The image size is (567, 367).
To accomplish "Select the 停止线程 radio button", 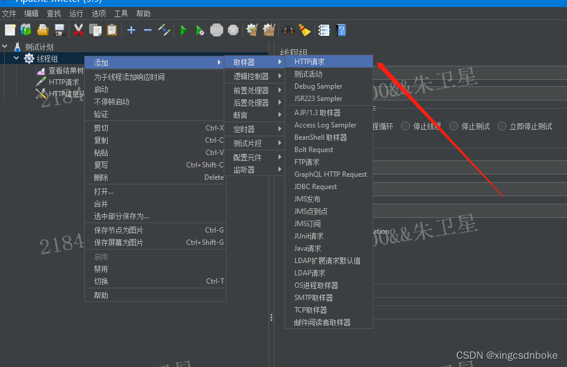I will point(405,126).
